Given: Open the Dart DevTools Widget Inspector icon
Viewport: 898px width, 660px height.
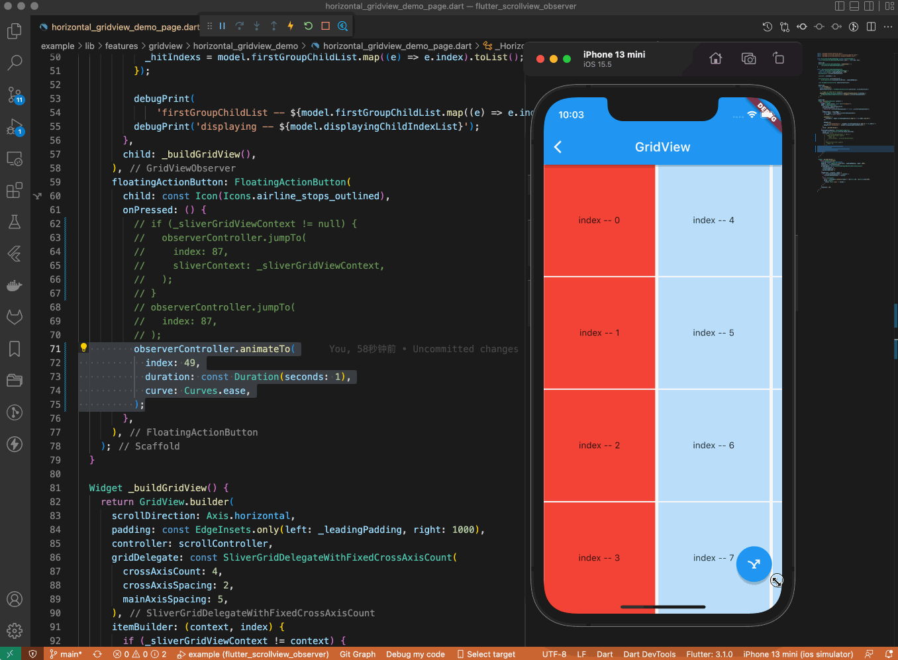Looking at the screenshot, I should pyautogui.click(x=342, y=26).
